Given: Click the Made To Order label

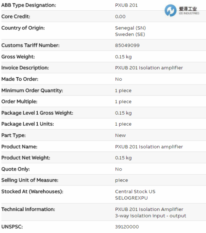Looking at the screenshot, I should (x=20, y=79).
